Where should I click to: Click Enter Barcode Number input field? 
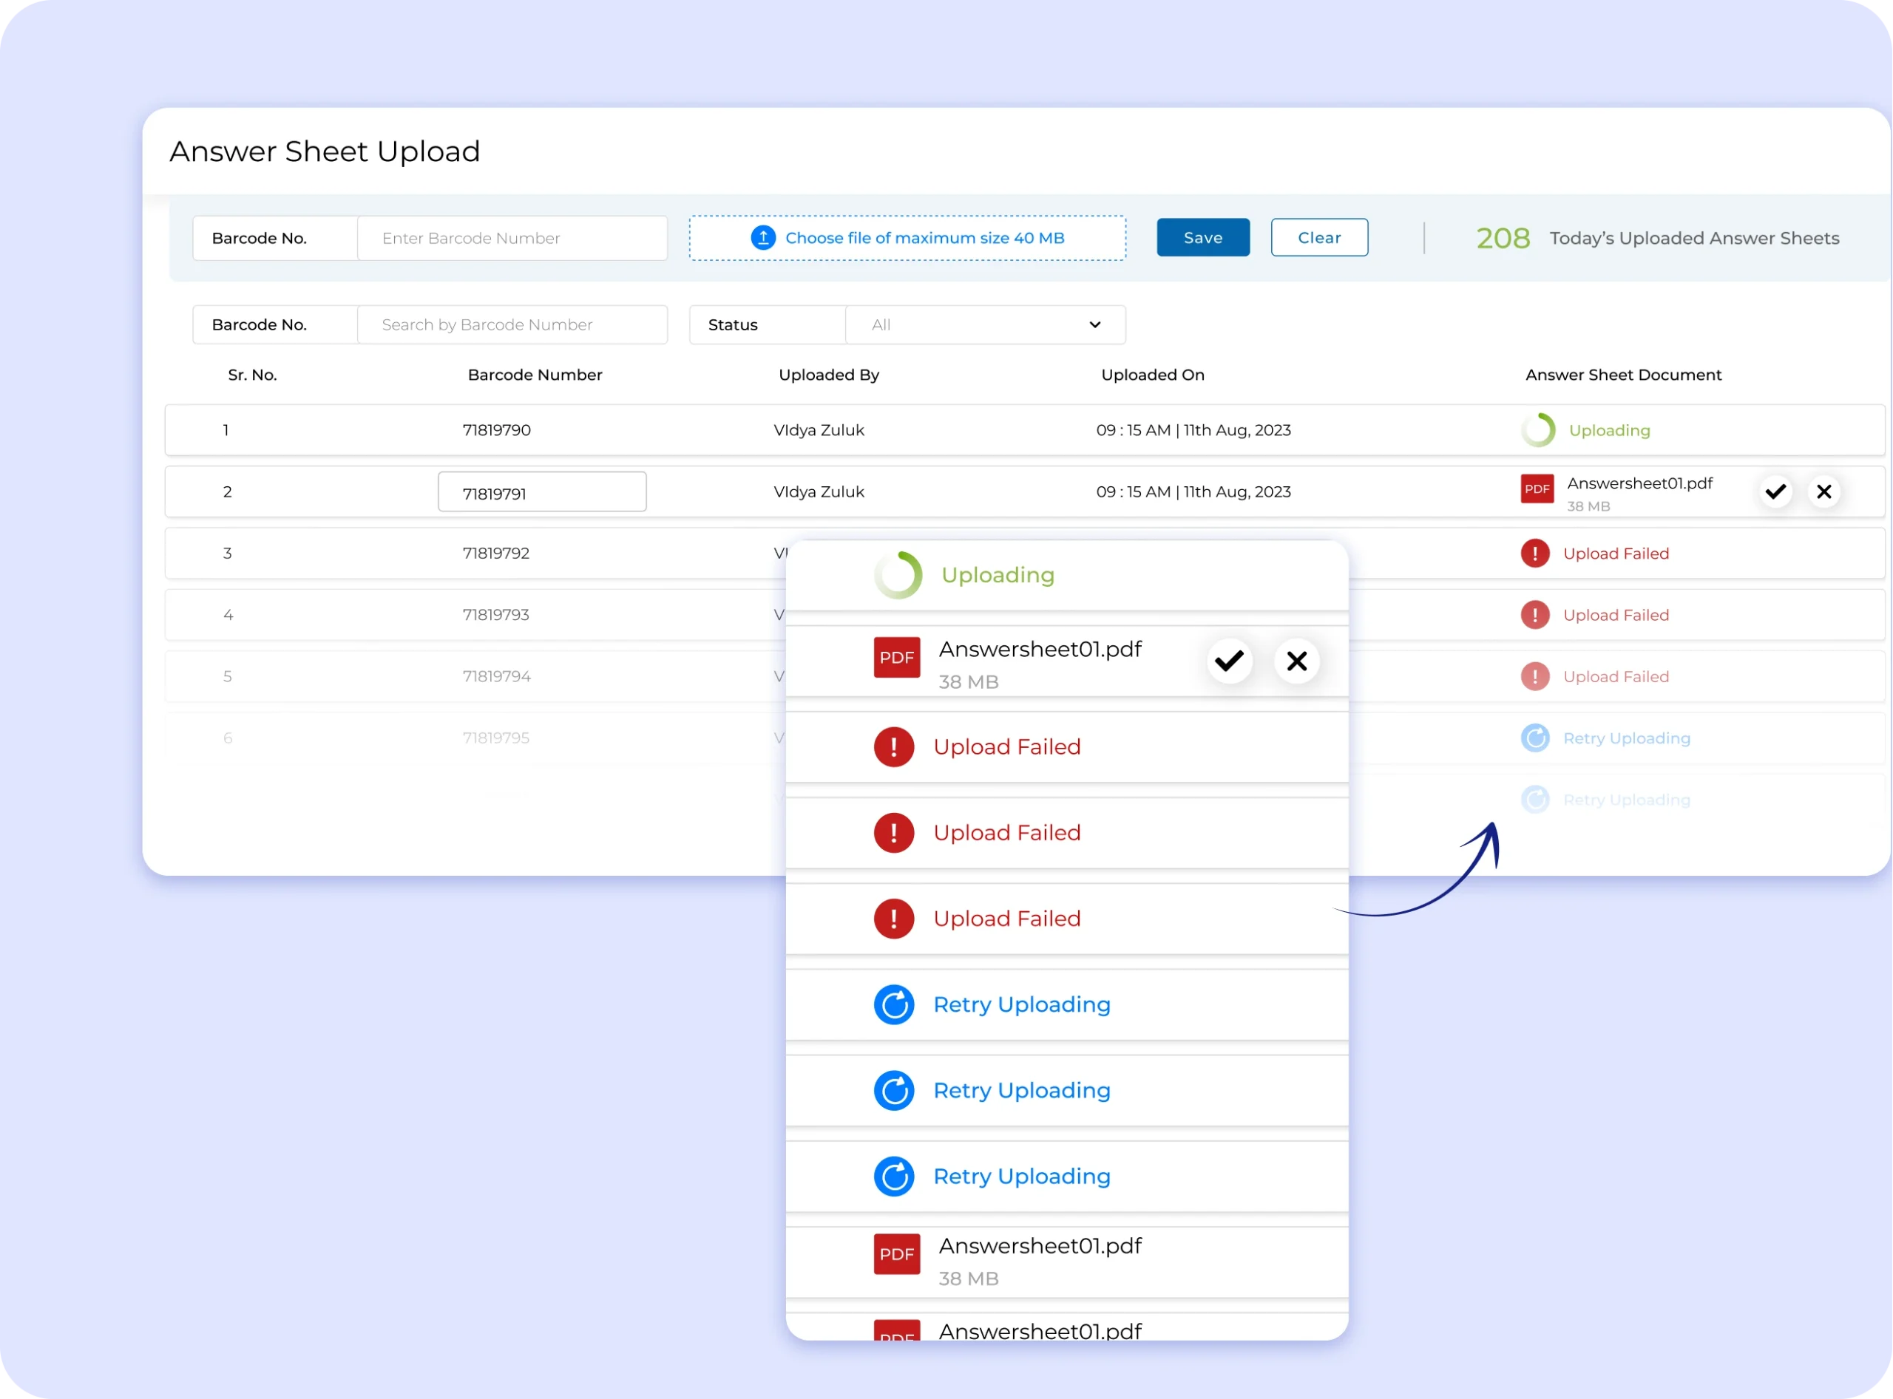(x=512, y=238)
